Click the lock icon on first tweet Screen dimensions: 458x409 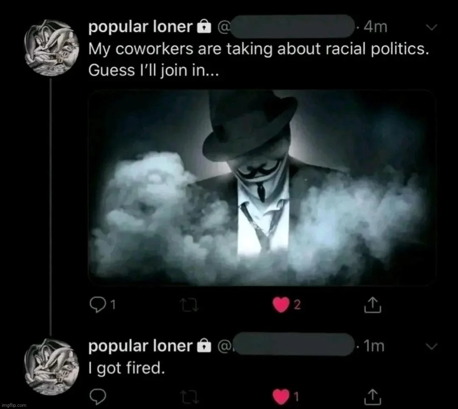point(204,28)
